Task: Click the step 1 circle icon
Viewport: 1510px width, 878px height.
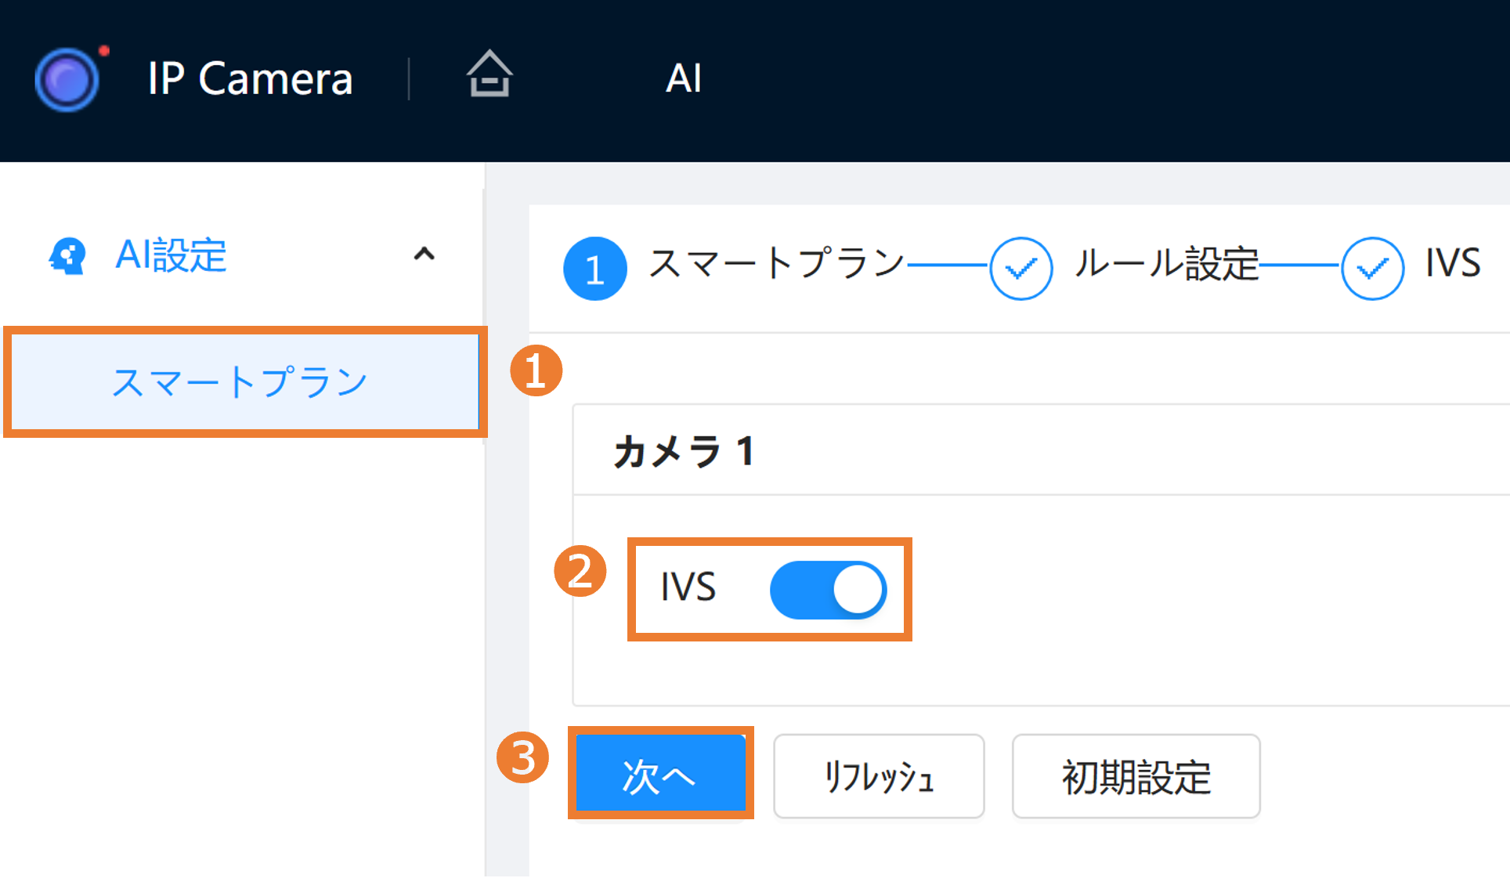Action: 594,269
